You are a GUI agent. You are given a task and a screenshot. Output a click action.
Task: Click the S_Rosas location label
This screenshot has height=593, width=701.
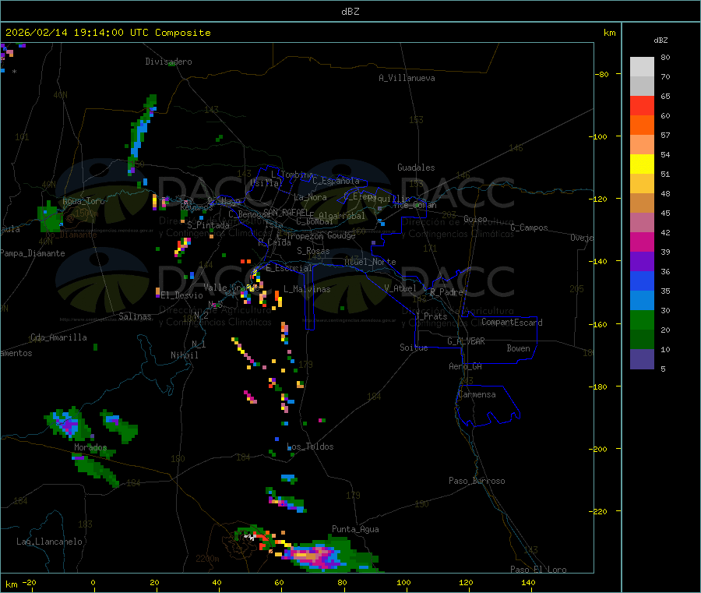[x=313, y=251]
